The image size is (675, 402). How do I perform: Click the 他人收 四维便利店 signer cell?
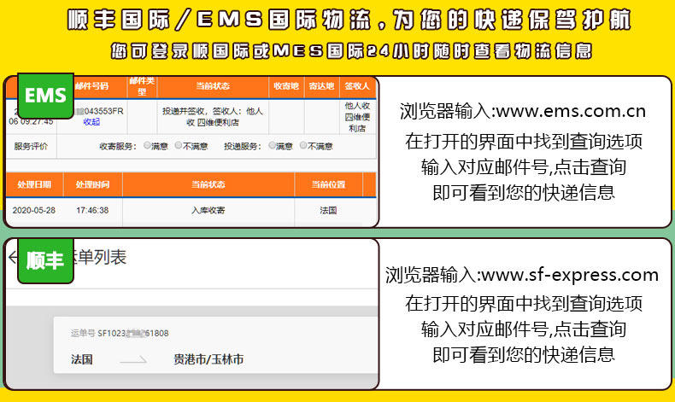[357, 117]
